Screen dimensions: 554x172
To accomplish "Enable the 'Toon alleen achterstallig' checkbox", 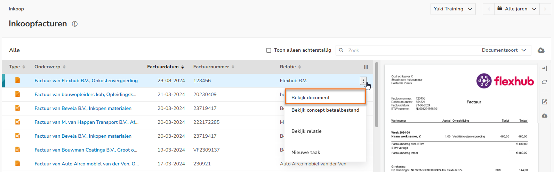I will (269, 50).
